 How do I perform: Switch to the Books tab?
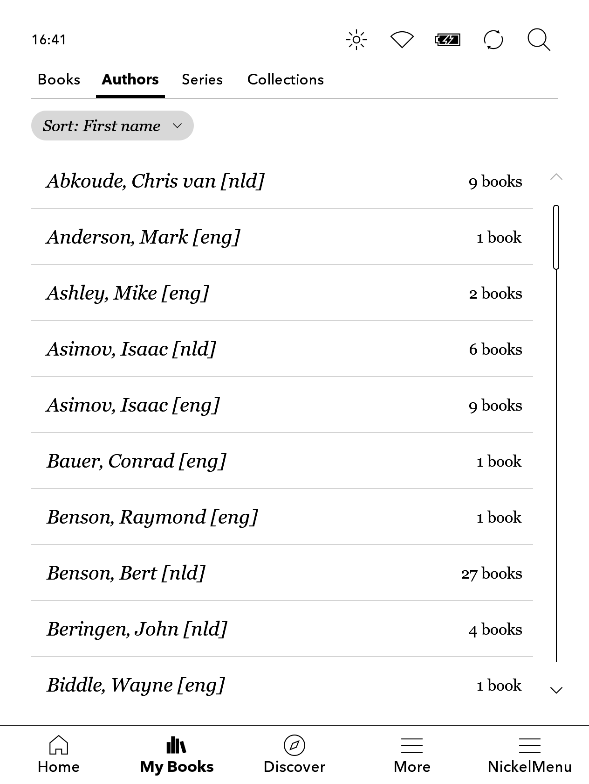(x=59, y=80)
